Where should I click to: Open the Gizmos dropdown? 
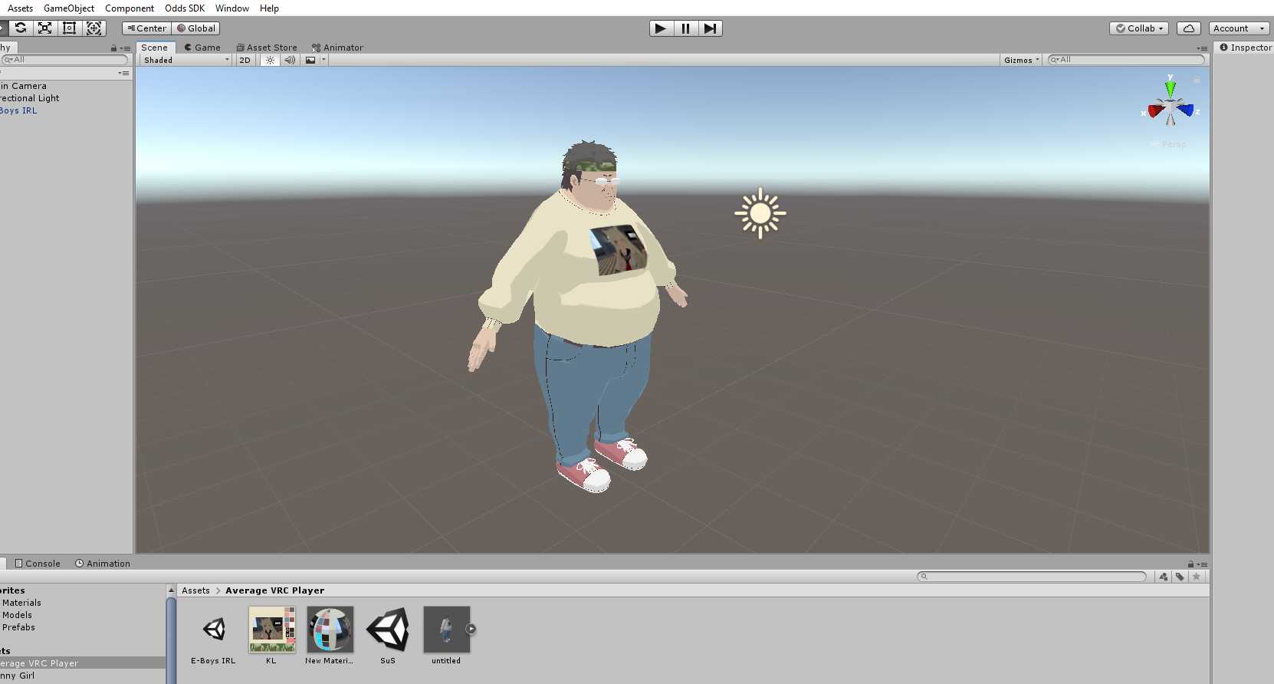point(1022,60)
